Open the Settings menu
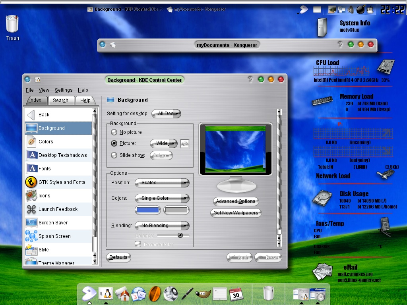 [64, 90]
